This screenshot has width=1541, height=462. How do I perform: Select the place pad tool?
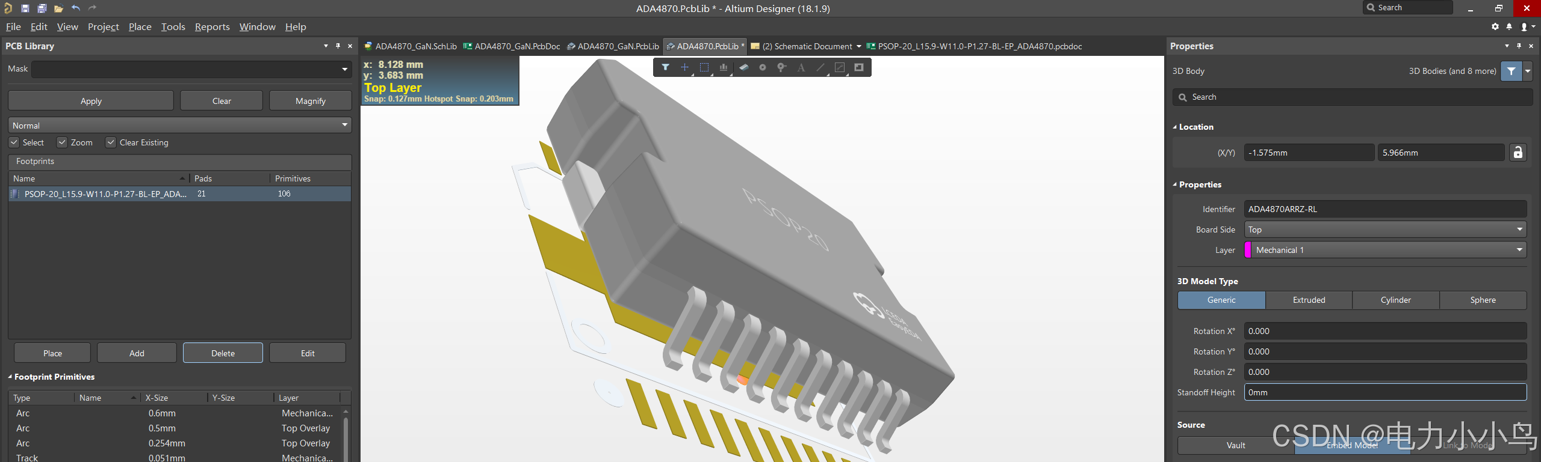[763, 67]
